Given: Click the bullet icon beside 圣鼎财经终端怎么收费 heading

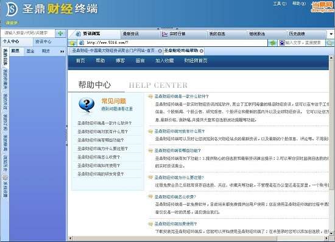Looking at the screenshot, I should point(150,196).
